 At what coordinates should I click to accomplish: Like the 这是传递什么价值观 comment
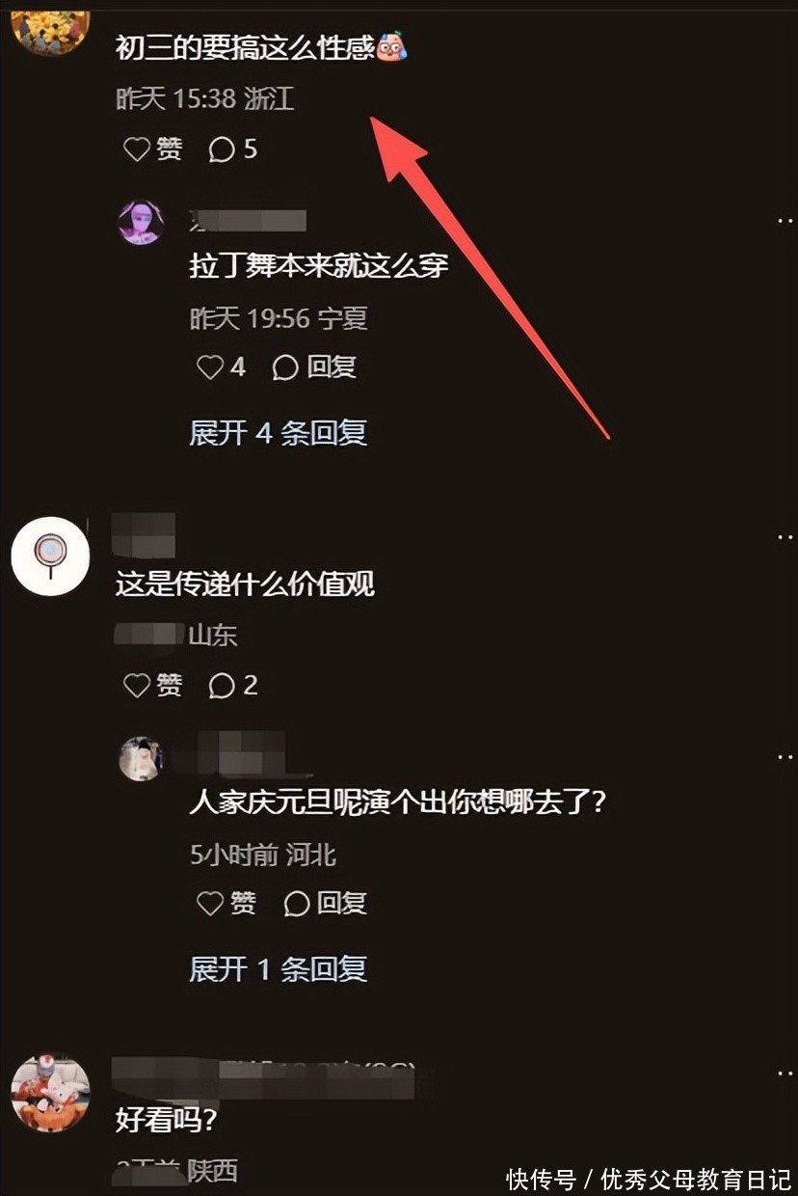pos(152,686)
